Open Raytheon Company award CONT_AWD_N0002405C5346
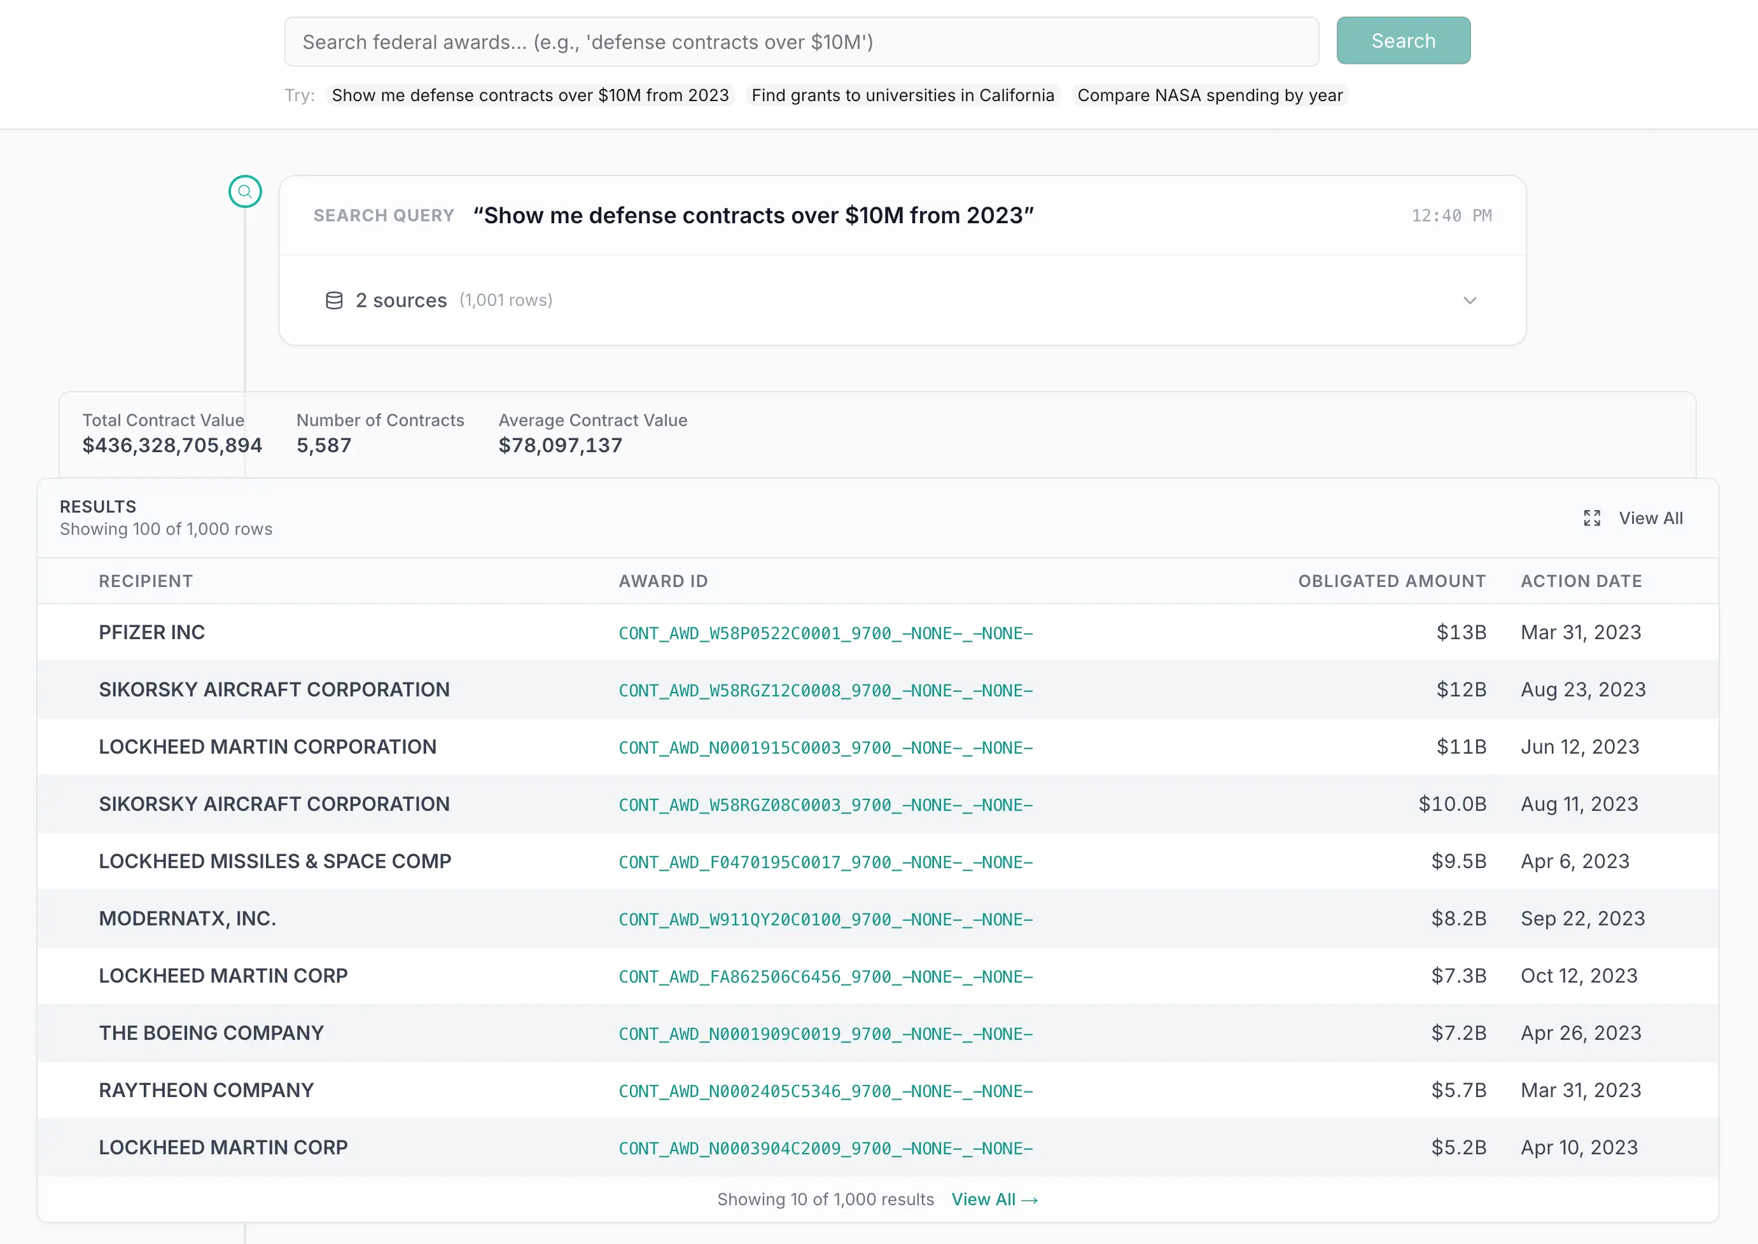Screen dimensions: 1758x1244 pyautogui.click(x=826, y=1091)
